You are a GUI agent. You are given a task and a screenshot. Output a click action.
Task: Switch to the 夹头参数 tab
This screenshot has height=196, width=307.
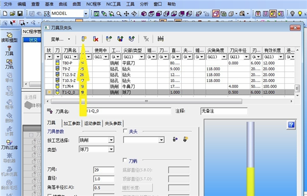coord(113,123)
